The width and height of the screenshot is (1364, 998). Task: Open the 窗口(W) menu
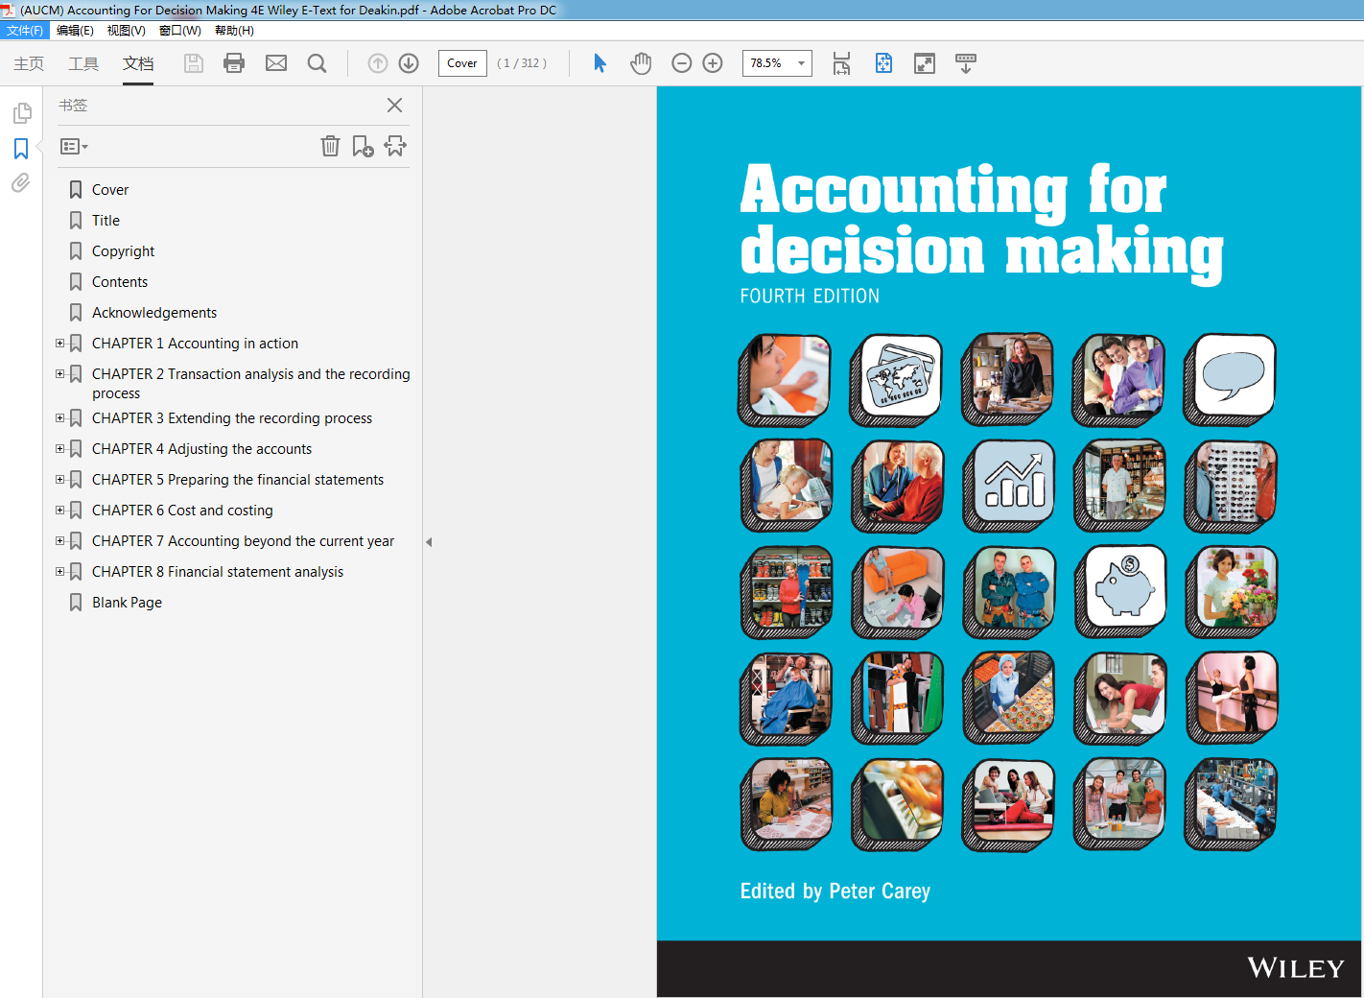(180, 31)
